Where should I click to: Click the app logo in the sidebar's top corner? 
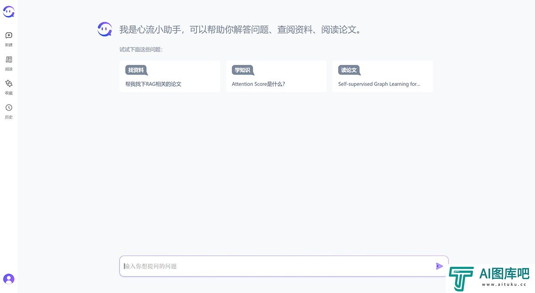(x=8, y=11)
